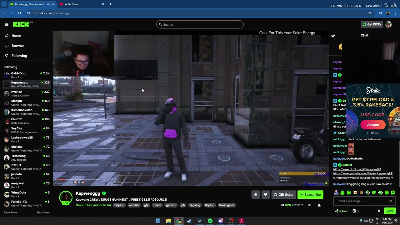This screenshot has height=225, width=400.
Task: Open the Kick hamburger sidebar menu
Action: point(7,24)
